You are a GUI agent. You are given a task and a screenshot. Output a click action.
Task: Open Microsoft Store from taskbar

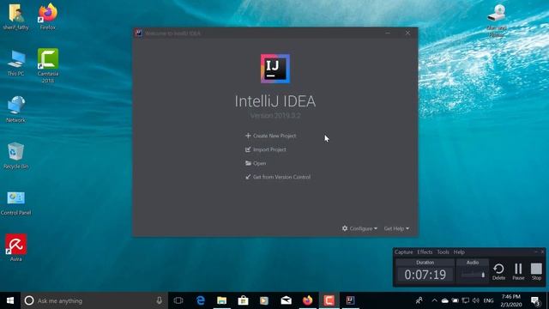pyautogui.click(x=243, y=300)
